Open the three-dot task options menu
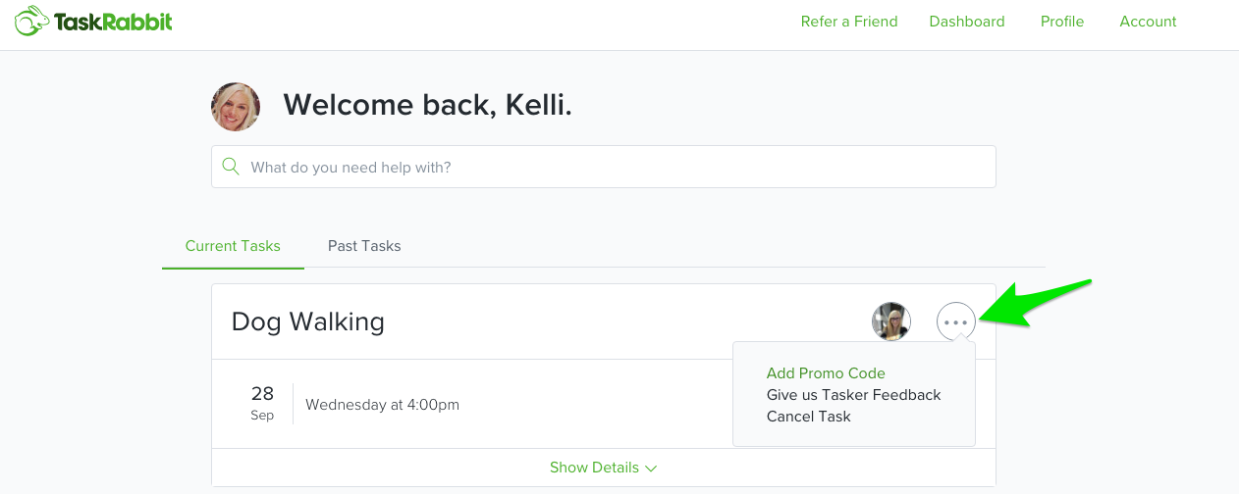This screenshot has height=494, width=1239. [956, 321]
